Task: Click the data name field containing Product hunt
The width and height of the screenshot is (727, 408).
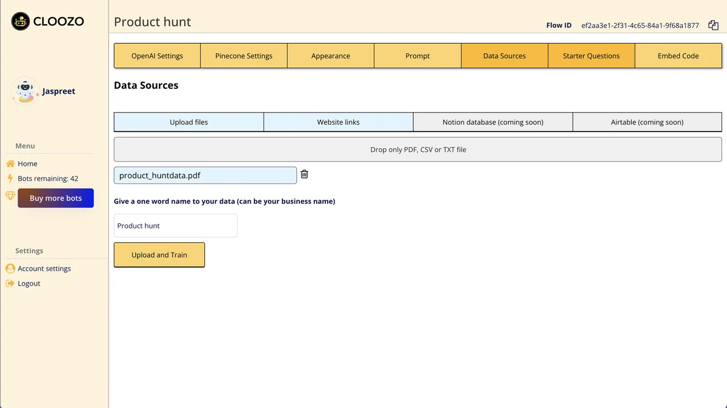Action: tap(176, 225)
